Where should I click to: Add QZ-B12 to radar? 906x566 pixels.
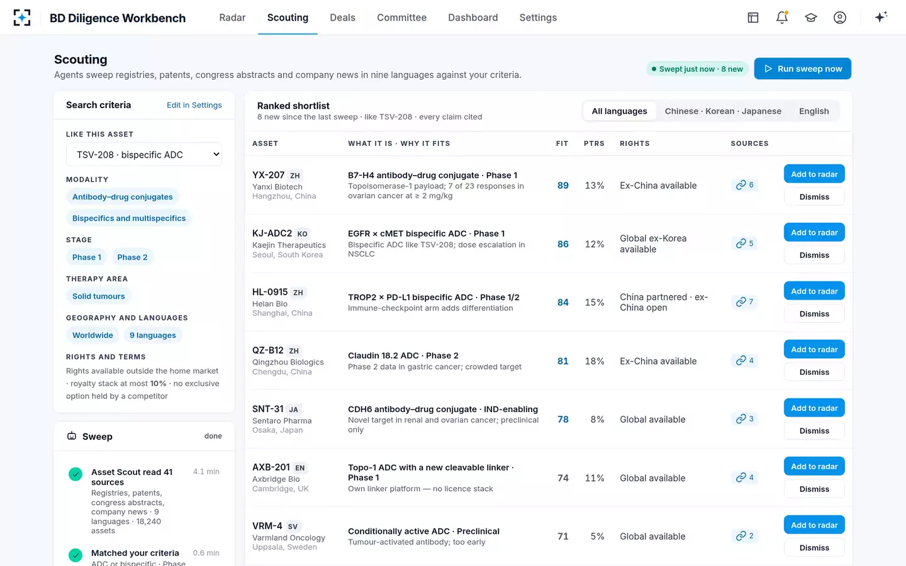point(814,350)
